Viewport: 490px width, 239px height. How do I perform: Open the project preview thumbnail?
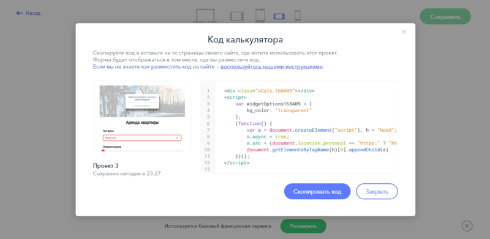point(142,116)
